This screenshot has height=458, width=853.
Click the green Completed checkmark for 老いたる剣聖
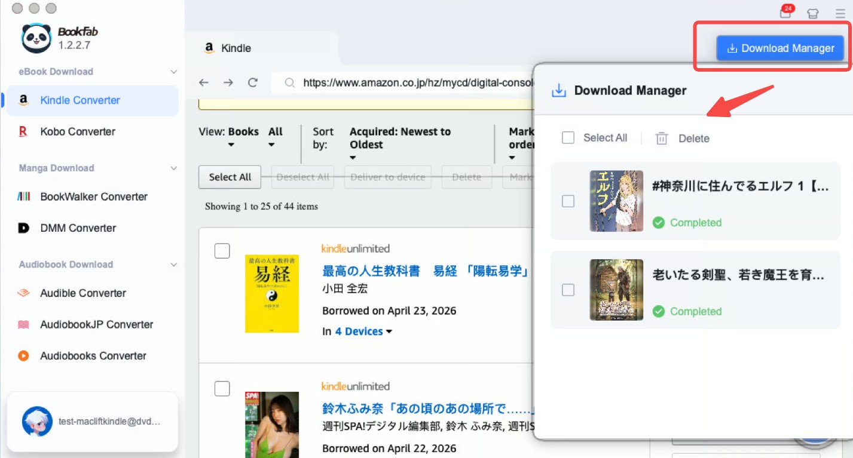coord(659,311)
